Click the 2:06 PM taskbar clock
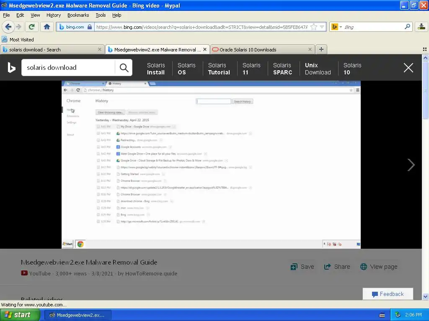 coord(413,315)
